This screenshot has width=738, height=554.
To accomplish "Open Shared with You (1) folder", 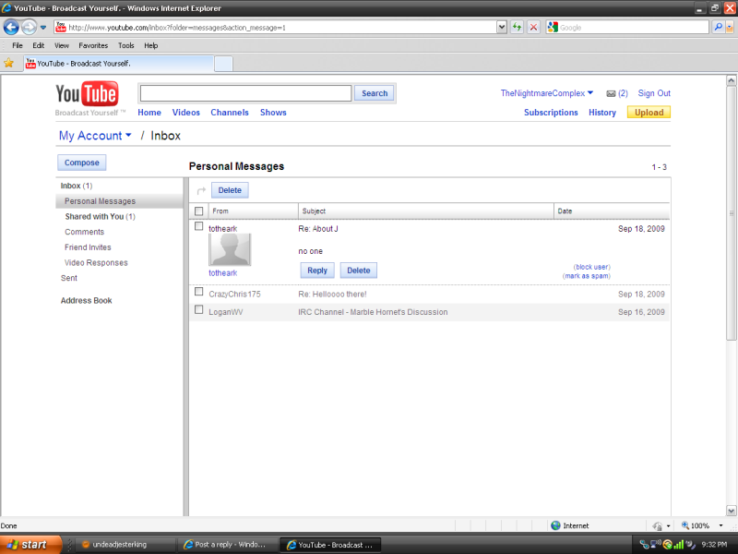I will click(101, 216).
